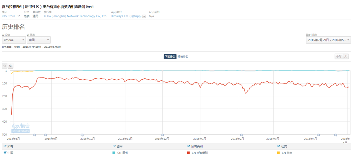Click the CN-图书 teal color swatch
353x159 pixels.
coord(114,153)
